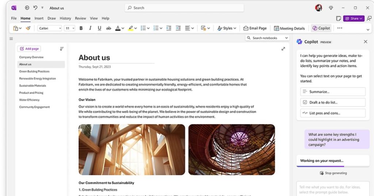
Task: Open the Styles gallery
Action: (x=226, y=28)
